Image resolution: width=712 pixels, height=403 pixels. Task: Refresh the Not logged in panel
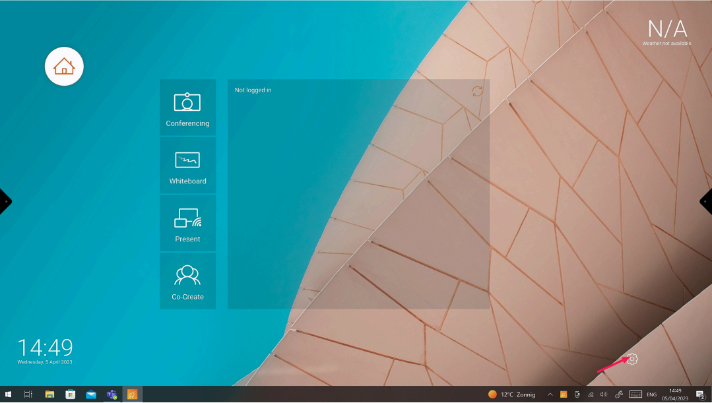[477, 91]
